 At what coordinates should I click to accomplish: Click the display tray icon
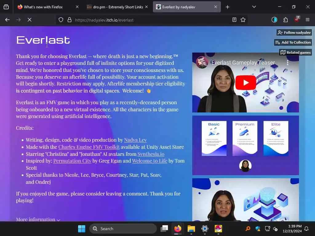tap(267, 229)
